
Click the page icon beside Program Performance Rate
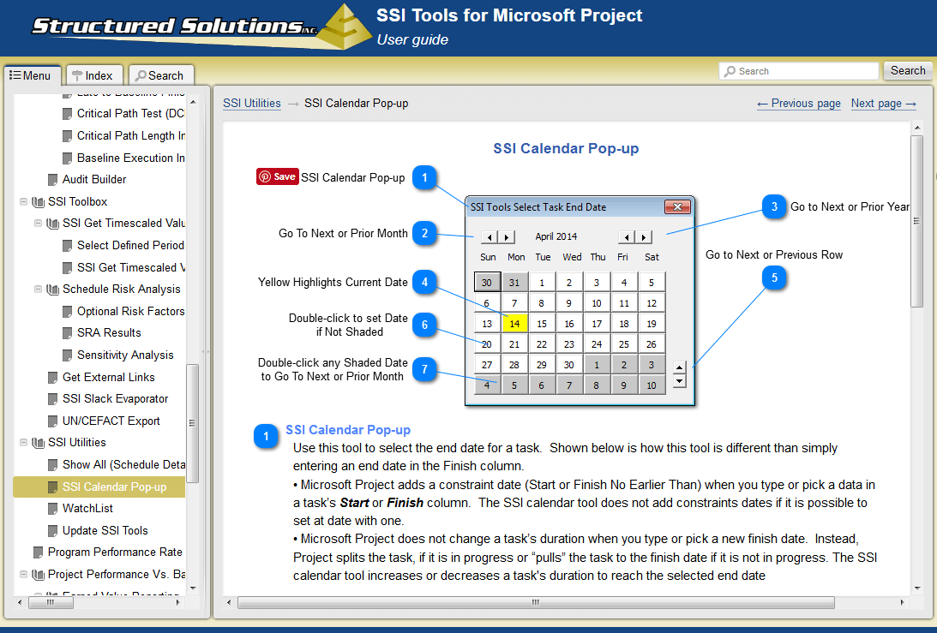[39, 552]
